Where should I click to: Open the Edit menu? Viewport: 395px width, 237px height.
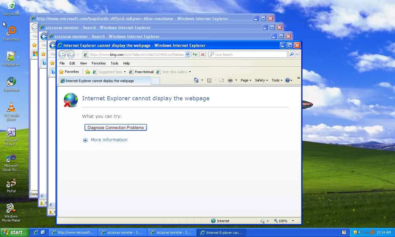click(x=72, y=63)
